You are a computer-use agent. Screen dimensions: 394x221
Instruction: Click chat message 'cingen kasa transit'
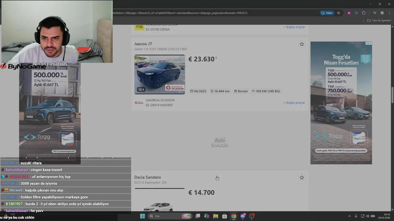pyautogui.click(x=46, y=170)
